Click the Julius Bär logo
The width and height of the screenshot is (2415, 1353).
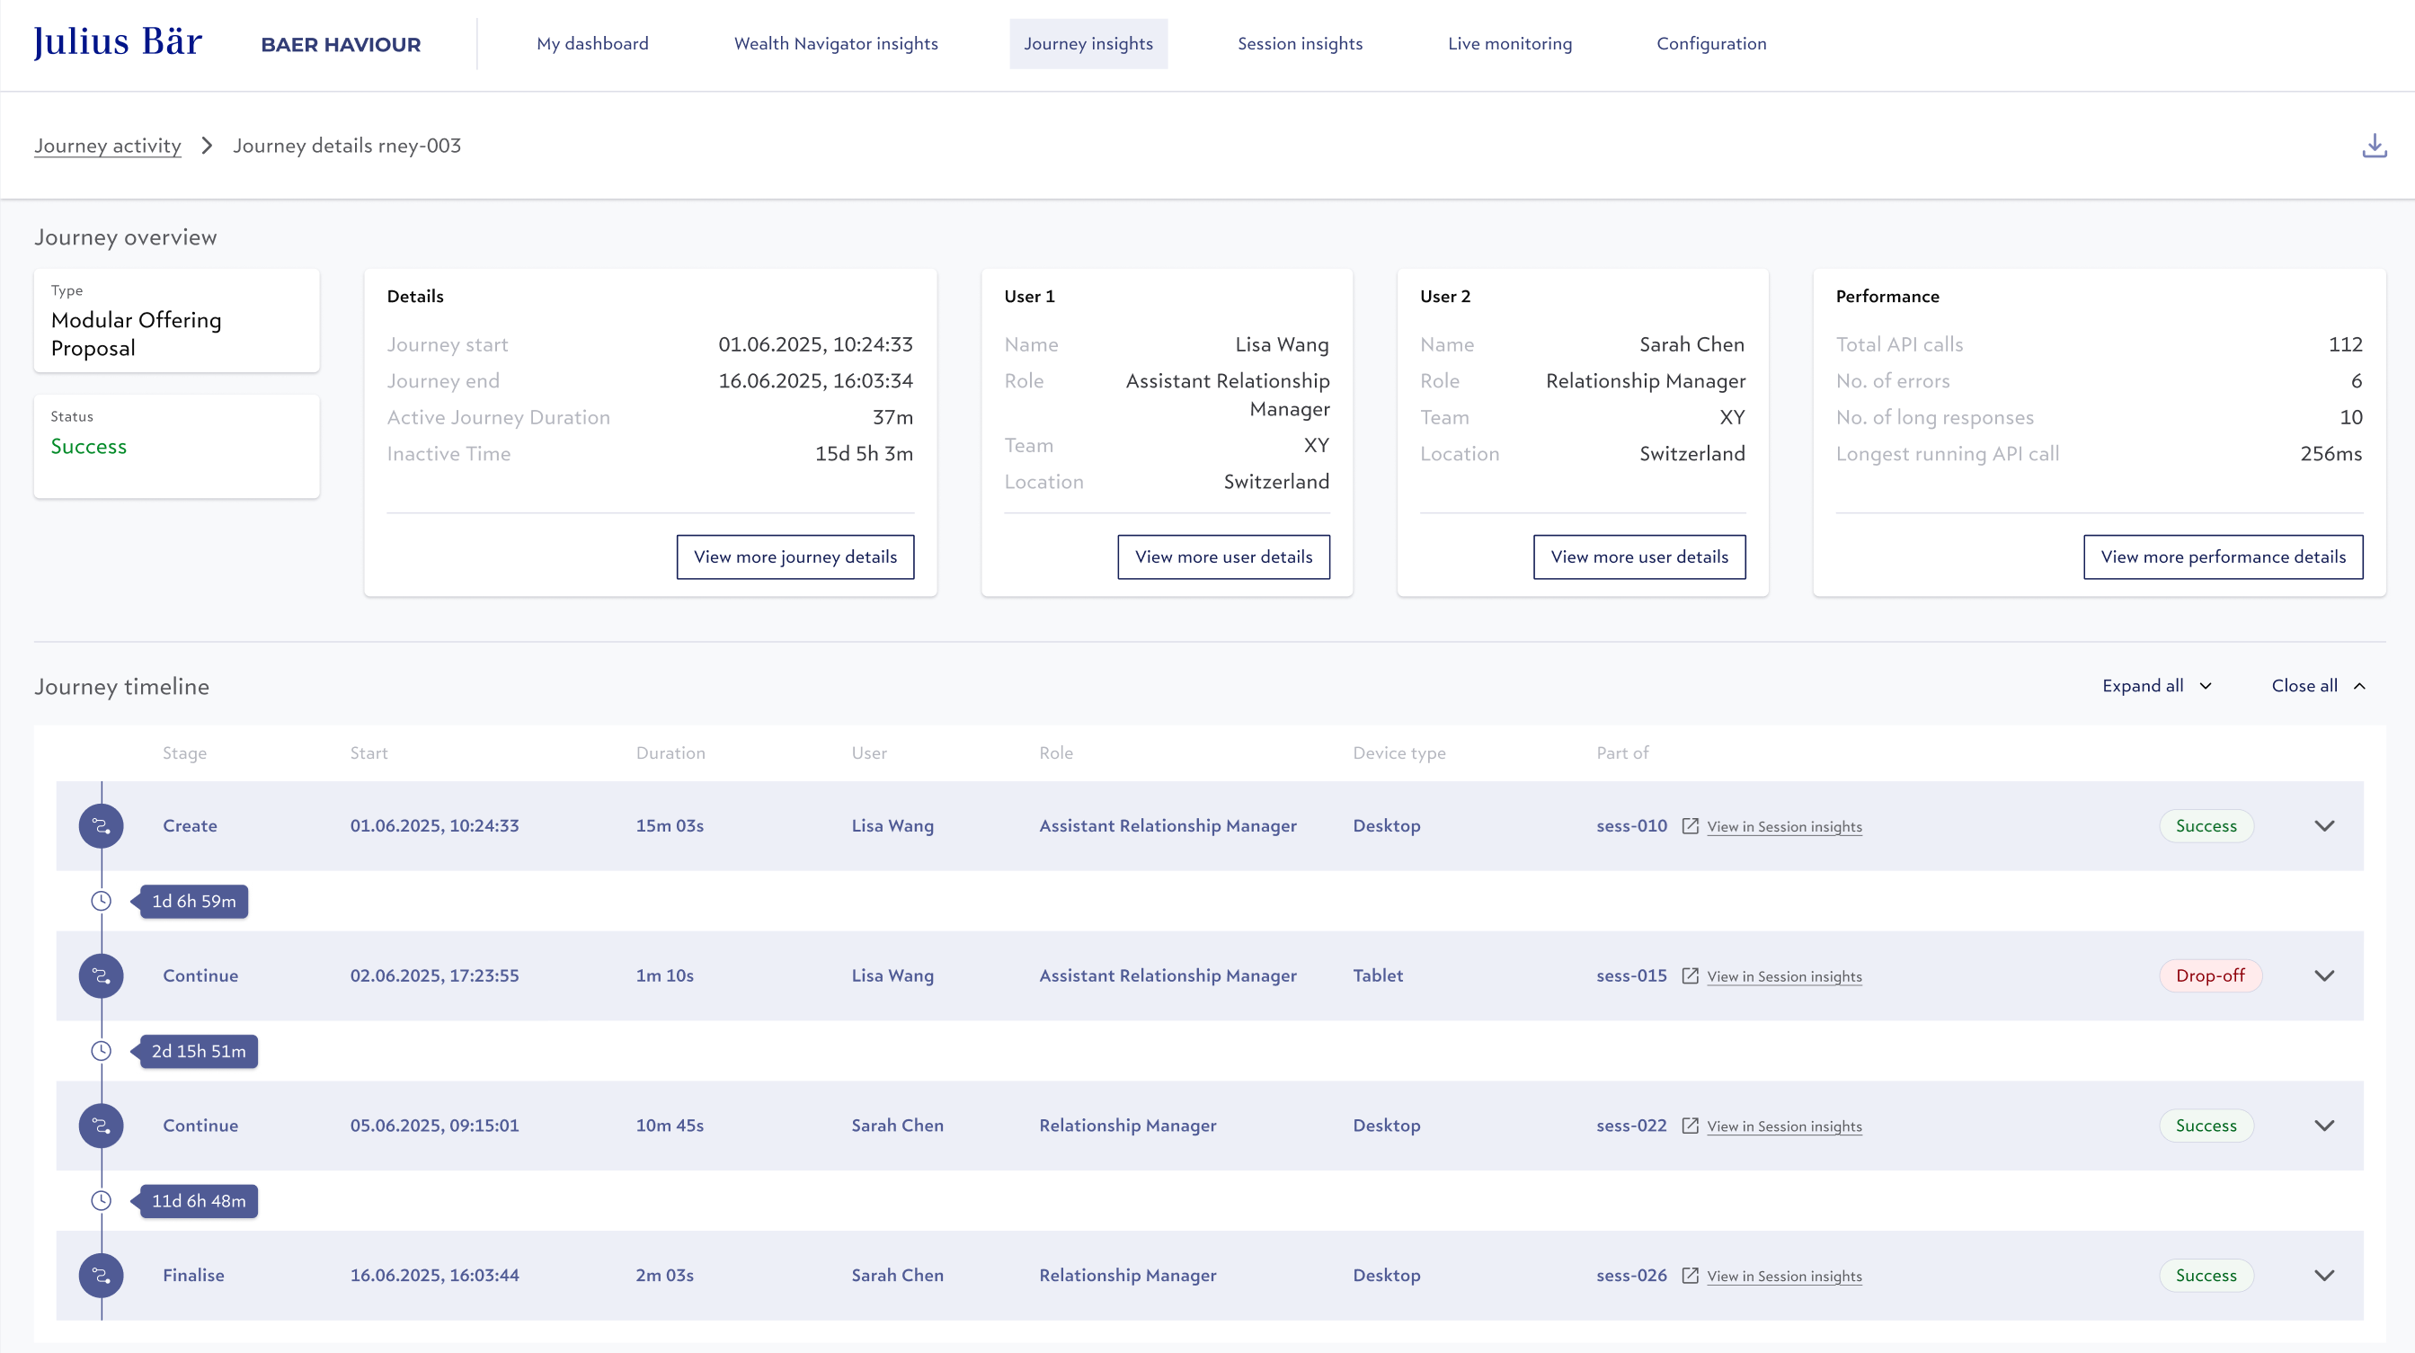pyautogui.click(x=117, y=42)
